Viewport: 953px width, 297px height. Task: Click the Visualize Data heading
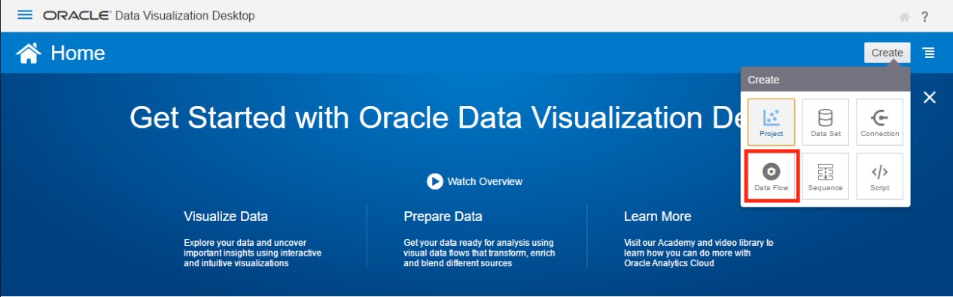(226, 217)
